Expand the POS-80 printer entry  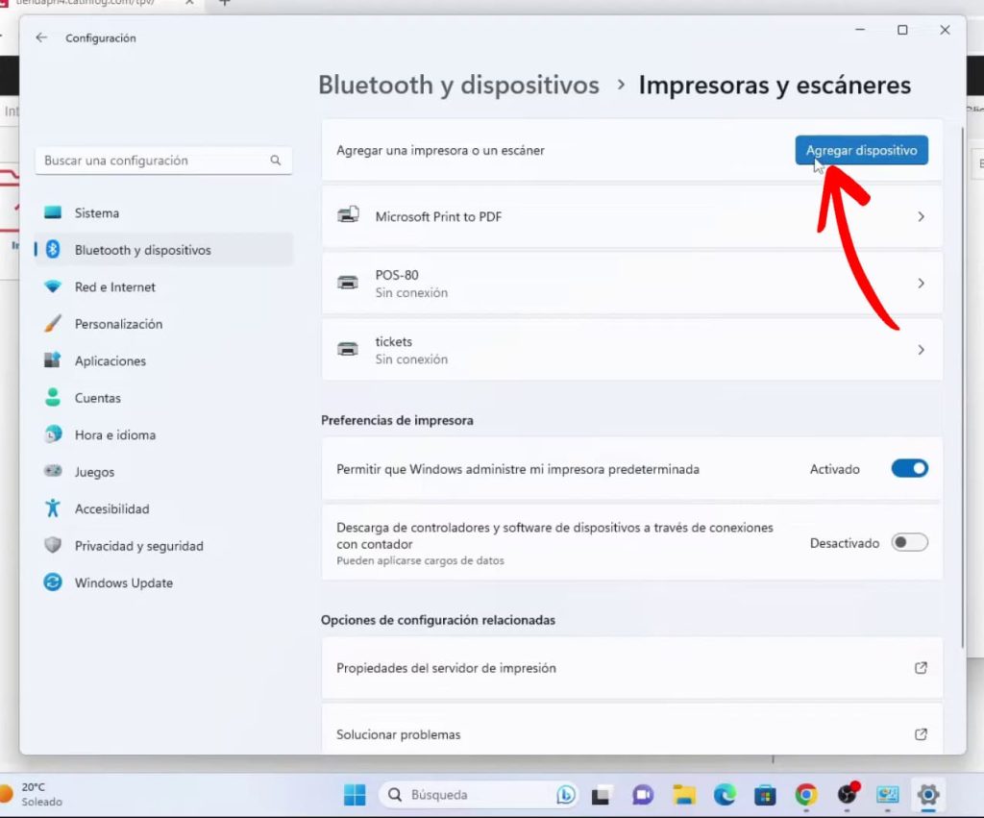click(920, 284)
